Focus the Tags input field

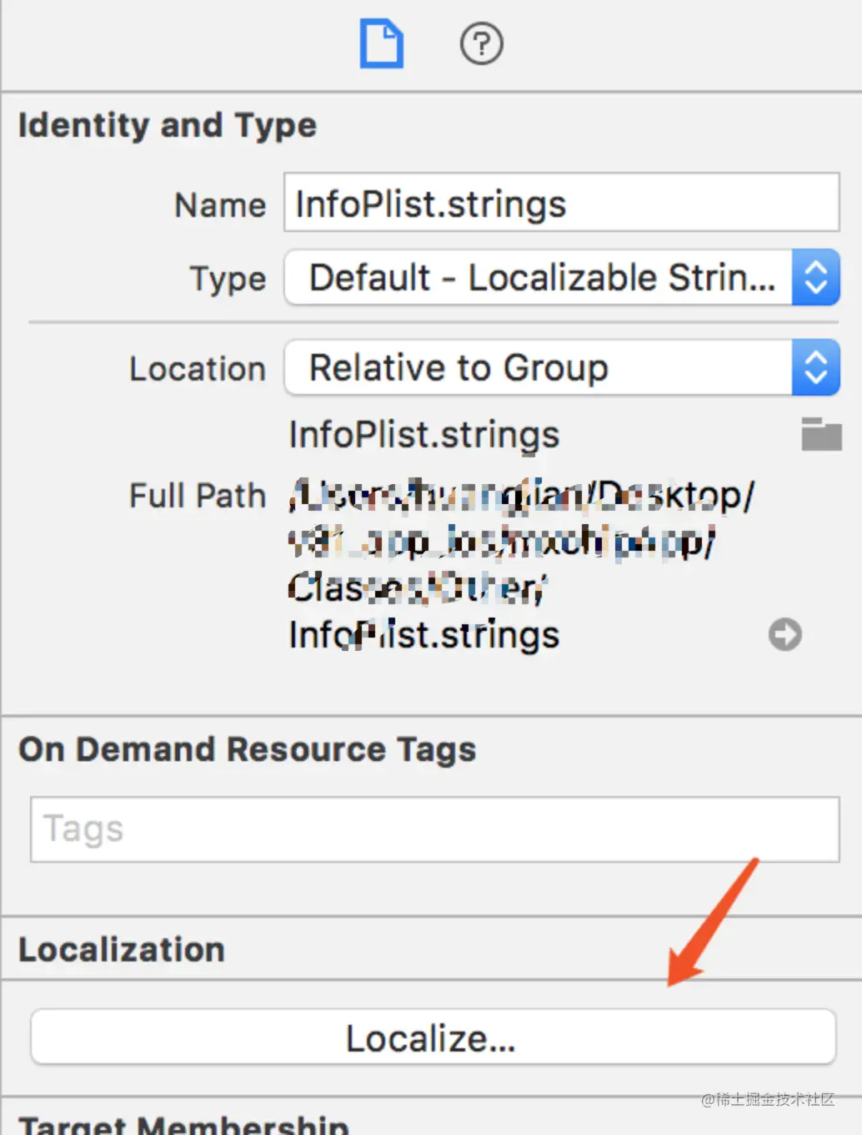434,830
